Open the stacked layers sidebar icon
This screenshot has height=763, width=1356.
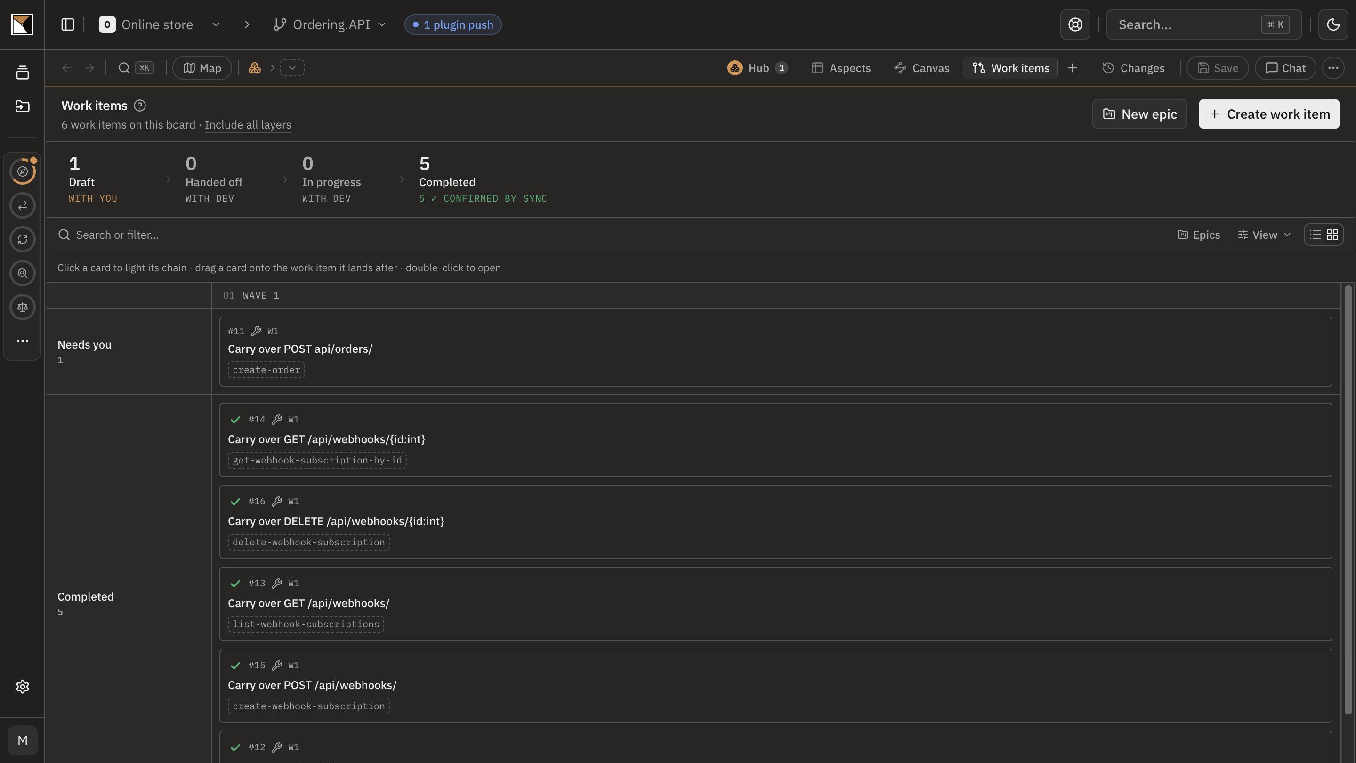pyautogui.click(x=22, y=73)
